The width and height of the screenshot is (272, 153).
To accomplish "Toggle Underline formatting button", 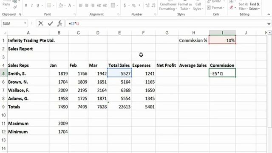I will tap(38, 6).
